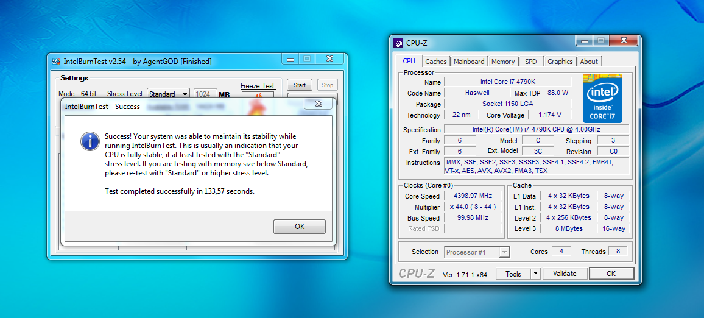Open the Processor #1 selection dropdown
This screenshot has width=704, height=318.
coord(476,252)
